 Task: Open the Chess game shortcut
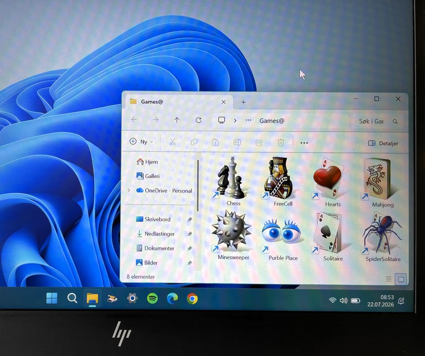point(232,181)
